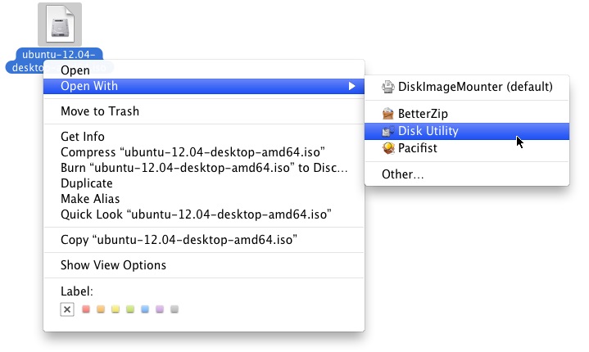Apply the yellow label color

click(x=116, y=309)
